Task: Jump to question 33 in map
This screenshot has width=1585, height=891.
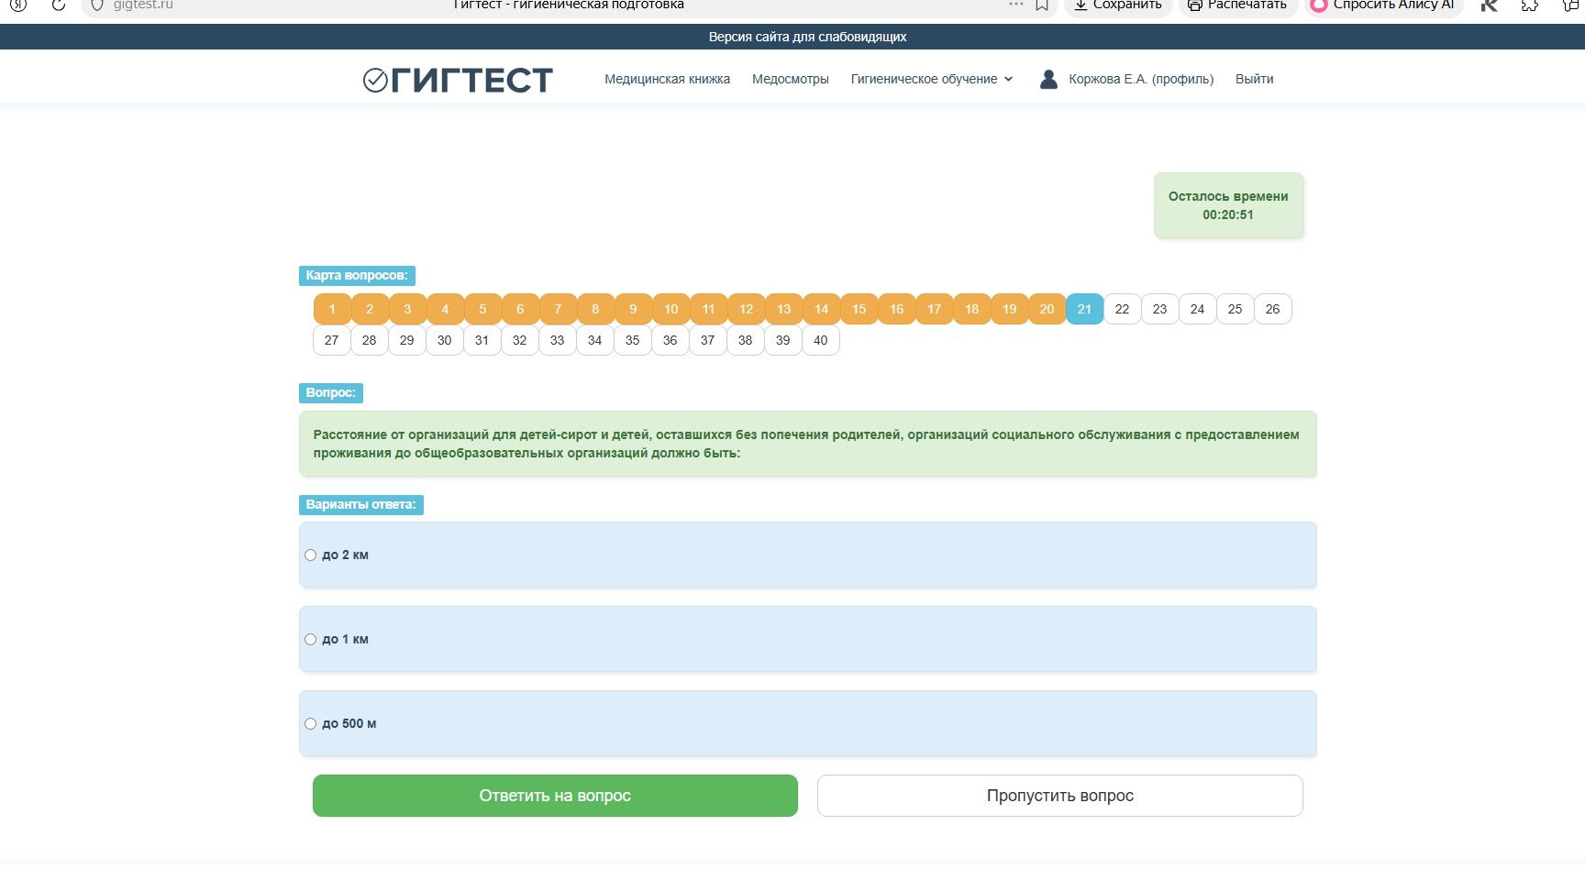Action: click(557, 340)
